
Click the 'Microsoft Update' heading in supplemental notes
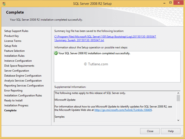(65, 100)
